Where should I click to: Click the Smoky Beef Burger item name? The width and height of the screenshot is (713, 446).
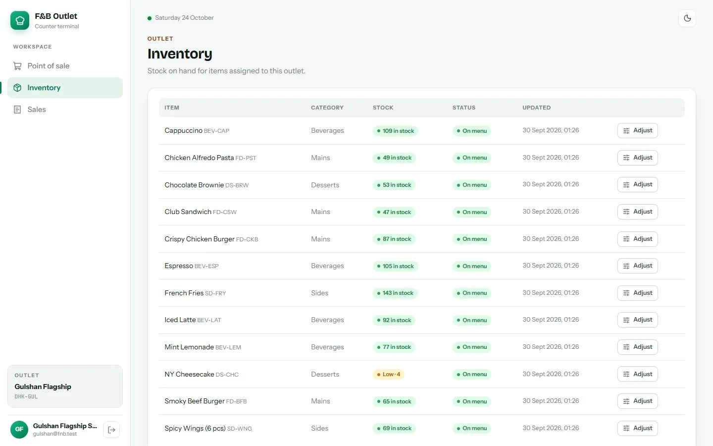(x=195, y=401)
